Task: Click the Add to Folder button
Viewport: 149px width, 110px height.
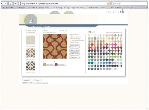Action: [74, 54]
